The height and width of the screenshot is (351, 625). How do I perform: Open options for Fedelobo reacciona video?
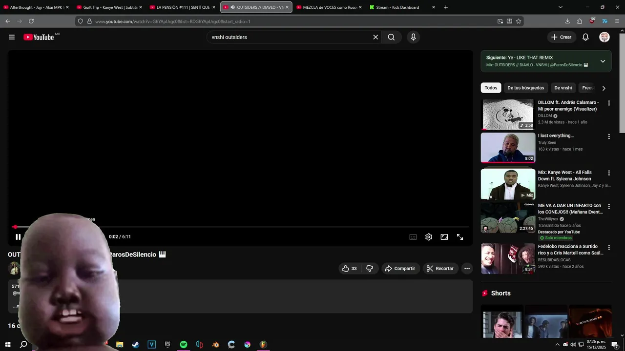click(x=609, y=247)
